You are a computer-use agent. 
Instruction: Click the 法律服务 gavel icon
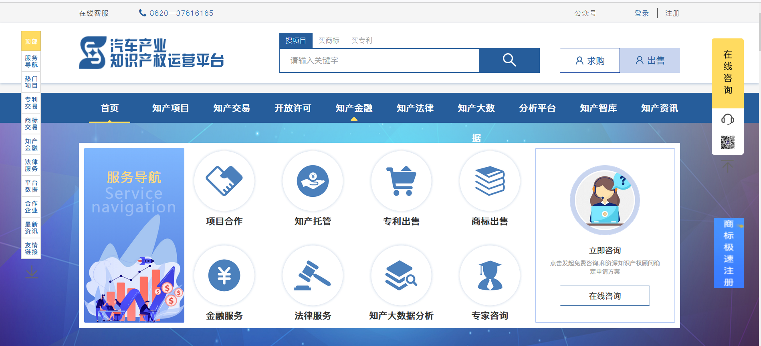click(313, 276)
